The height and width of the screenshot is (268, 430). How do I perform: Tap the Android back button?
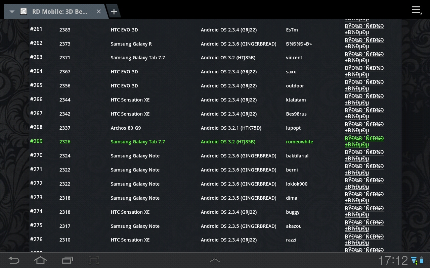click(14, 260)
